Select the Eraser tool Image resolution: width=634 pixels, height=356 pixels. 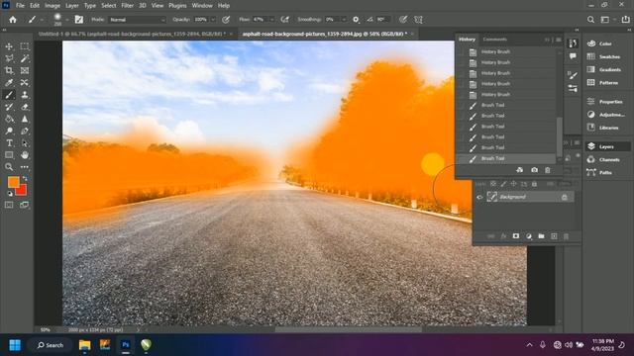click(25, 107)
